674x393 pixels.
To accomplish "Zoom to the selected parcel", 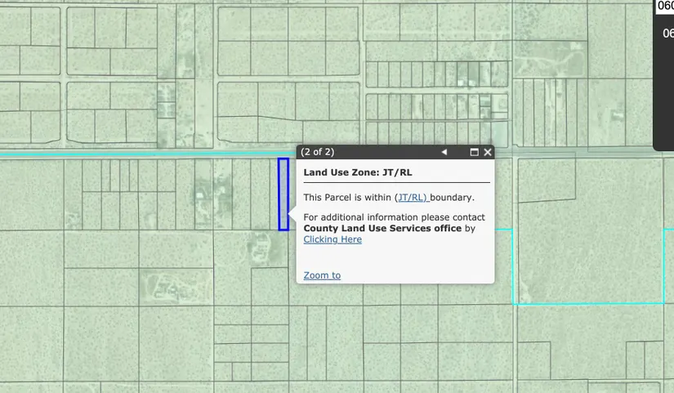I will [322, 275].
